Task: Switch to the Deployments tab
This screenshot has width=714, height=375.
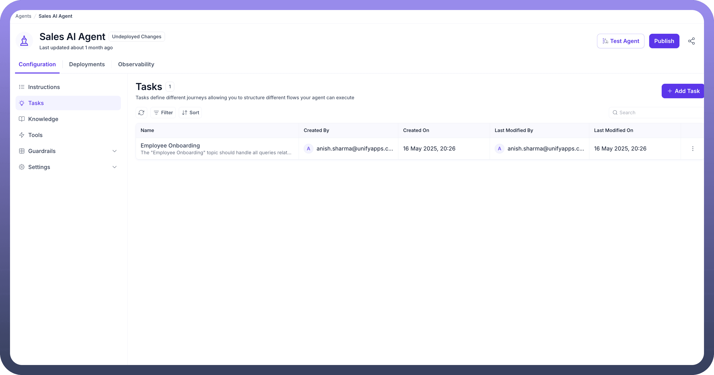Action: (x=87, y=64)
